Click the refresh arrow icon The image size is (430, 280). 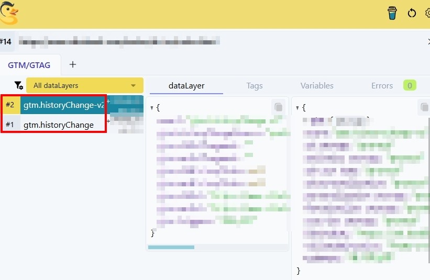point(412,14)
